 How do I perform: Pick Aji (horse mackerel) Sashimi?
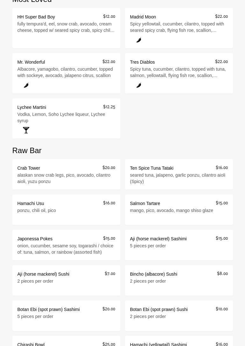pyautogui.click(x=158, y=239)
